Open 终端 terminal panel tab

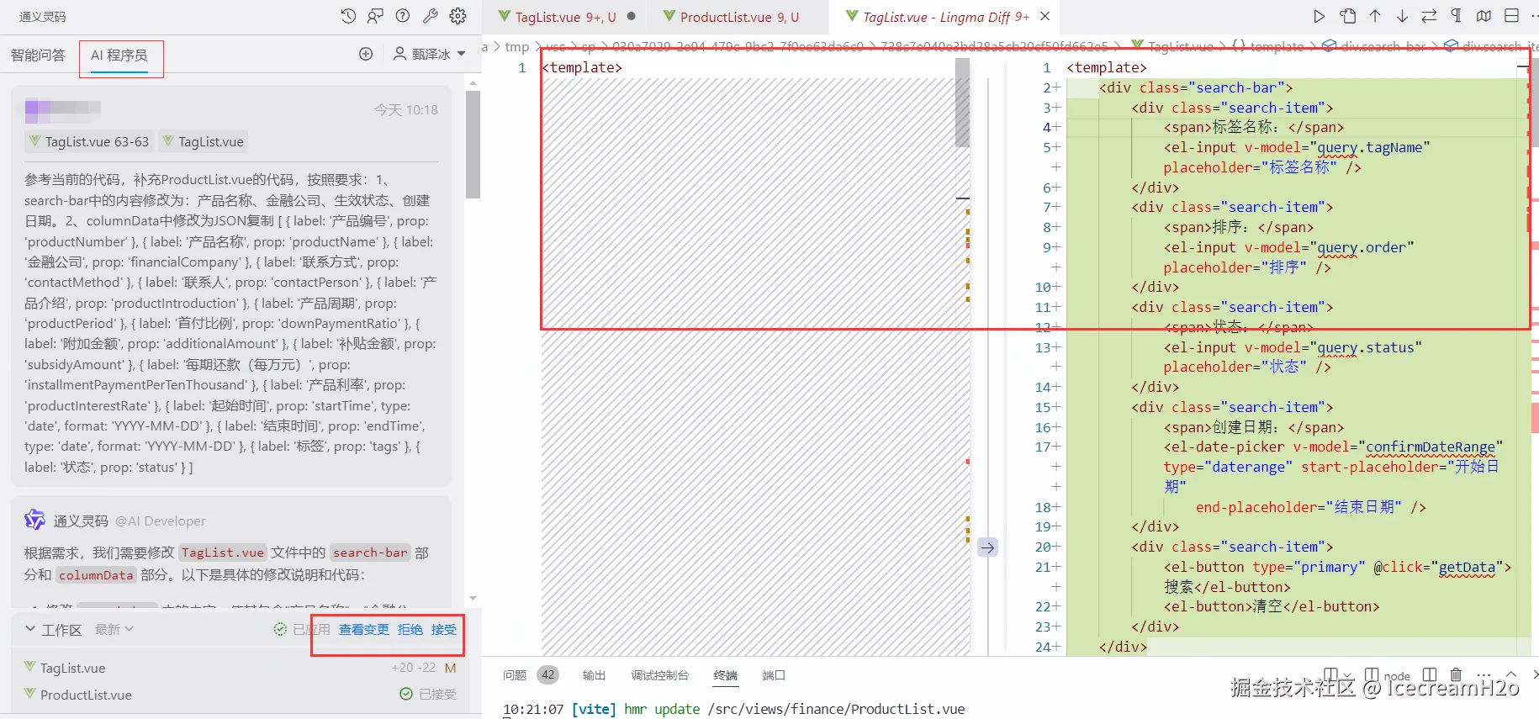click(x=726, y=675)
